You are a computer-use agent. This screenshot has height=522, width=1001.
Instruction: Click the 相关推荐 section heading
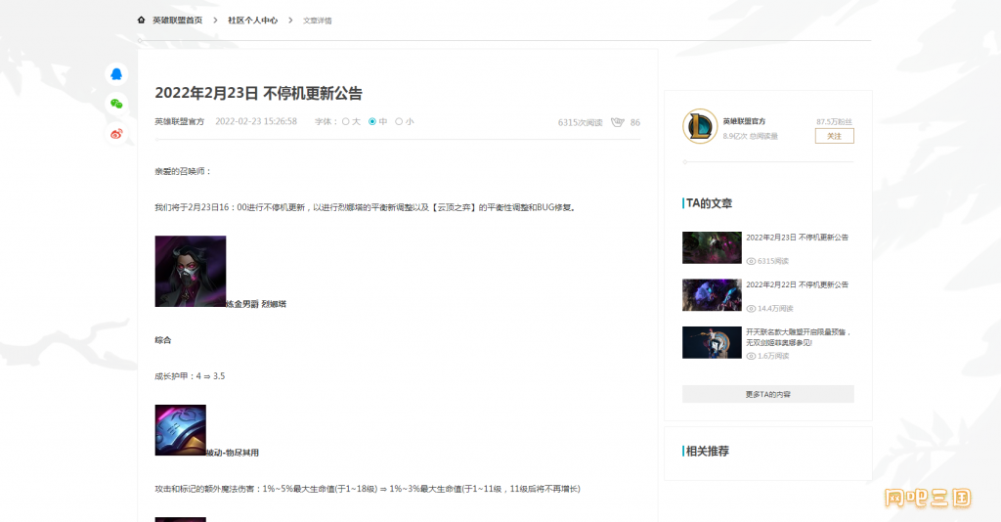point(708,452)
